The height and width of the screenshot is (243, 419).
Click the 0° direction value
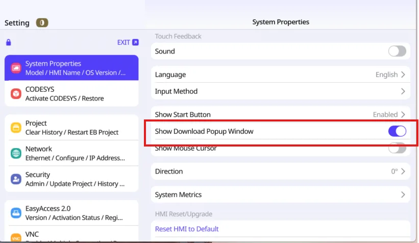395,172
